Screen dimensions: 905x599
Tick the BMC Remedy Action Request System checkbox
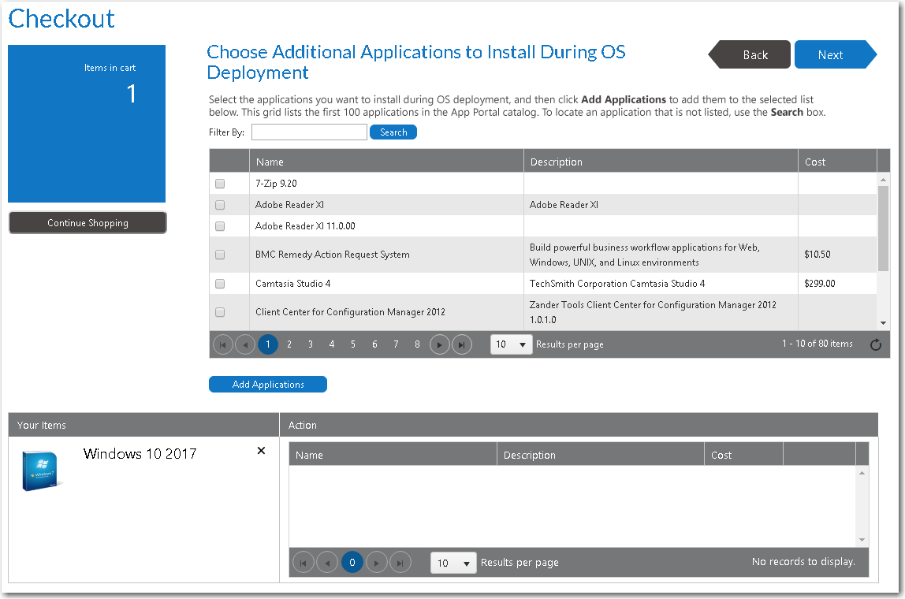point(220,255)
